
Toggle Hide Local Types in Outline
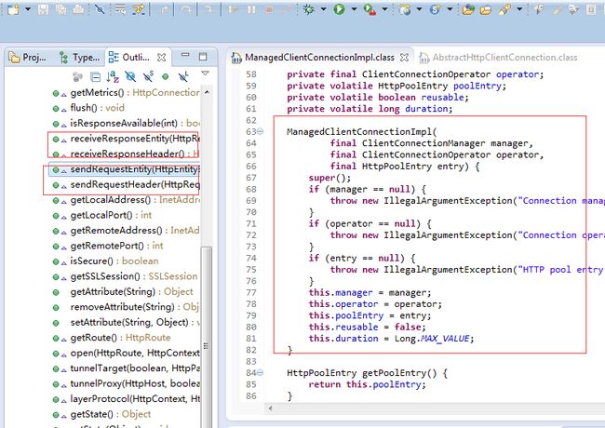coord(183,76)
